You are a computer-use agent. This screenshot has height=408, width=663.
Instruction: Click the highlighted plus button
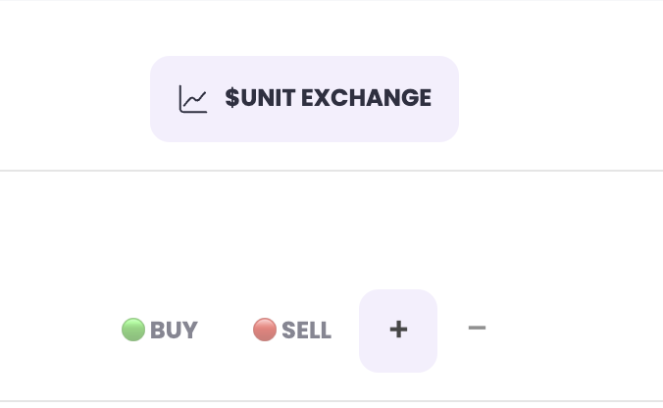[x=398, y=331]
